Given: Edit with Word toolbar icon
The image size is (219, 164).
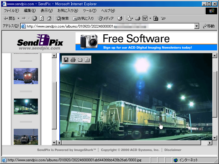Looking at the screenshot, I should (x=145, y=19).
